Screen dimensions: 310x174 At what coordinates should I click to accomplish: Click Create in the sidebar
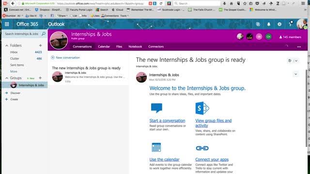(14, 99)
